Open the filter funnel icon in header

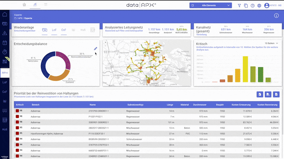tap(240, 6)
